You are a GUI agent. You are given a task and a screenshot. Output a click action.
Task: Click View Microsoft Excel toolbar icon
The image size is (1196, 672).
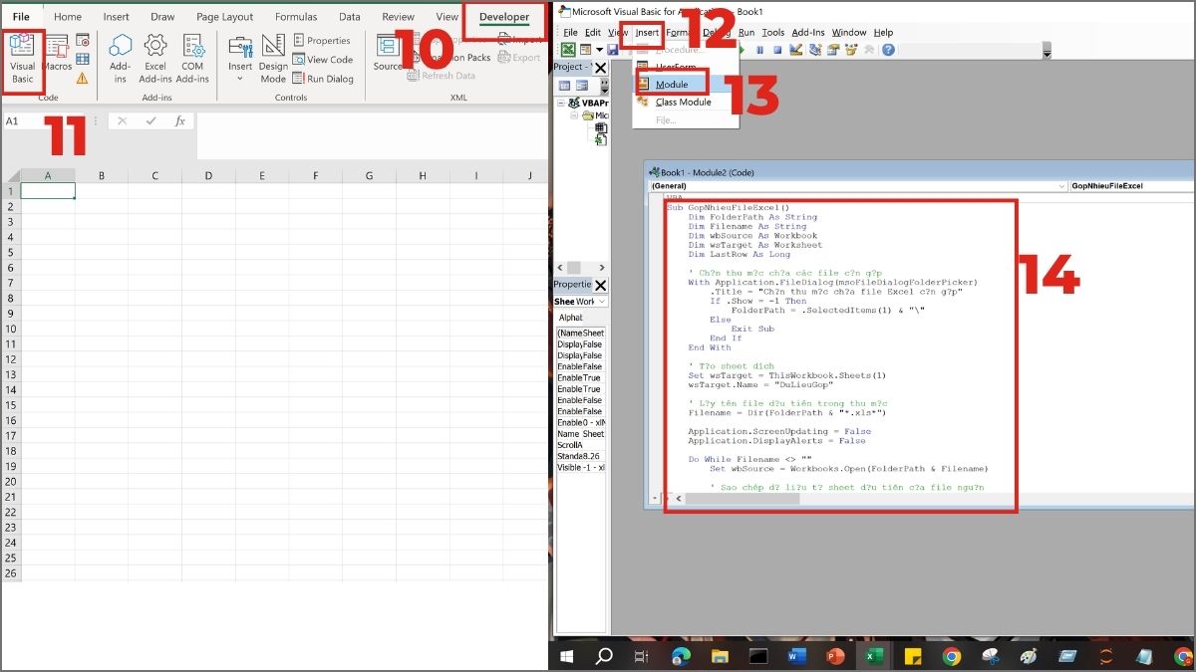tap(568, 49)
